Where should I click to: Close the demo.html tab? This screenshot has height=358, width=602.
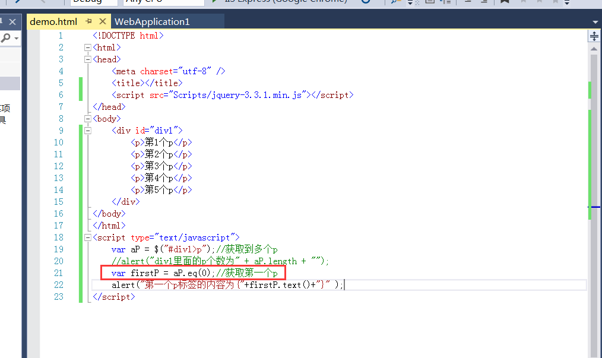pos(103,21)
